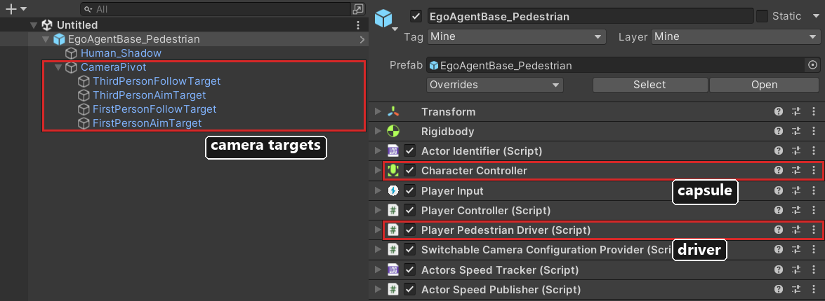Click the Player Input component icon
The height and width of the screenshot is (301, 825).
(x=392, y=190)
